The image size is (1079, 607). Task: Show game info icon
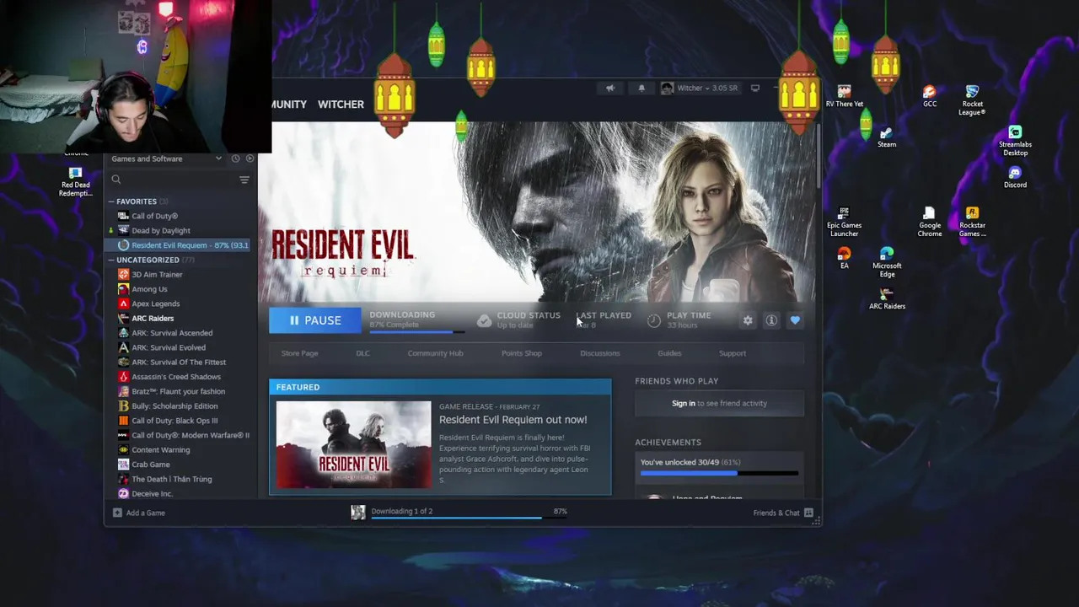click(x=771, y=320)
